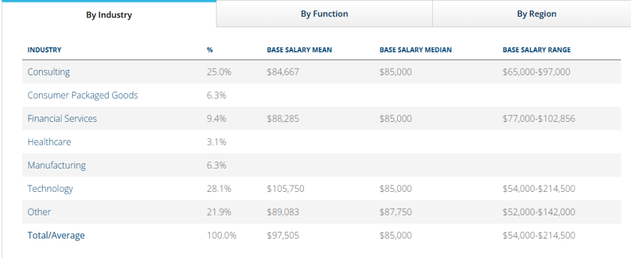Click the BASE SALARY MEDIAN header
The width and height of the screenshot is (631, 258).
(x=415, y=50)
